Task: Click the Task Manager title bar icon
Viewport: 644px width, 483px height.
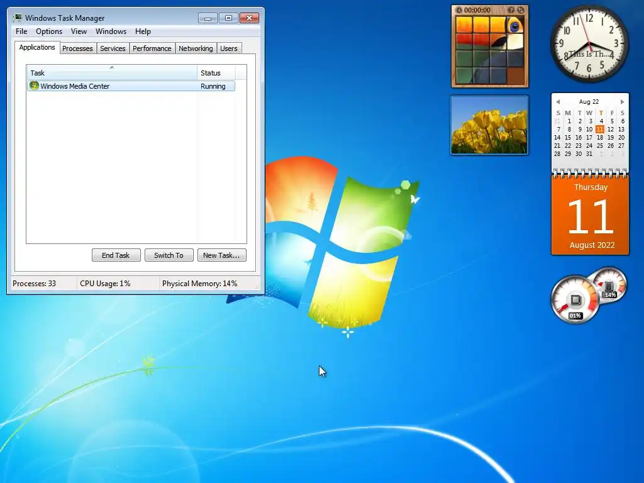Action: (x=17, y=18)
